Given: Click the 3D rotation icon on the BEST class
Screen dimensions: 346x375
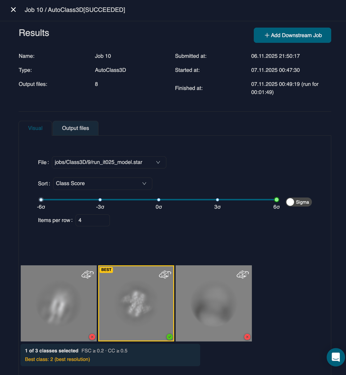Looking at the screenshot, I should pyautogui.click(x=165, y=274).
